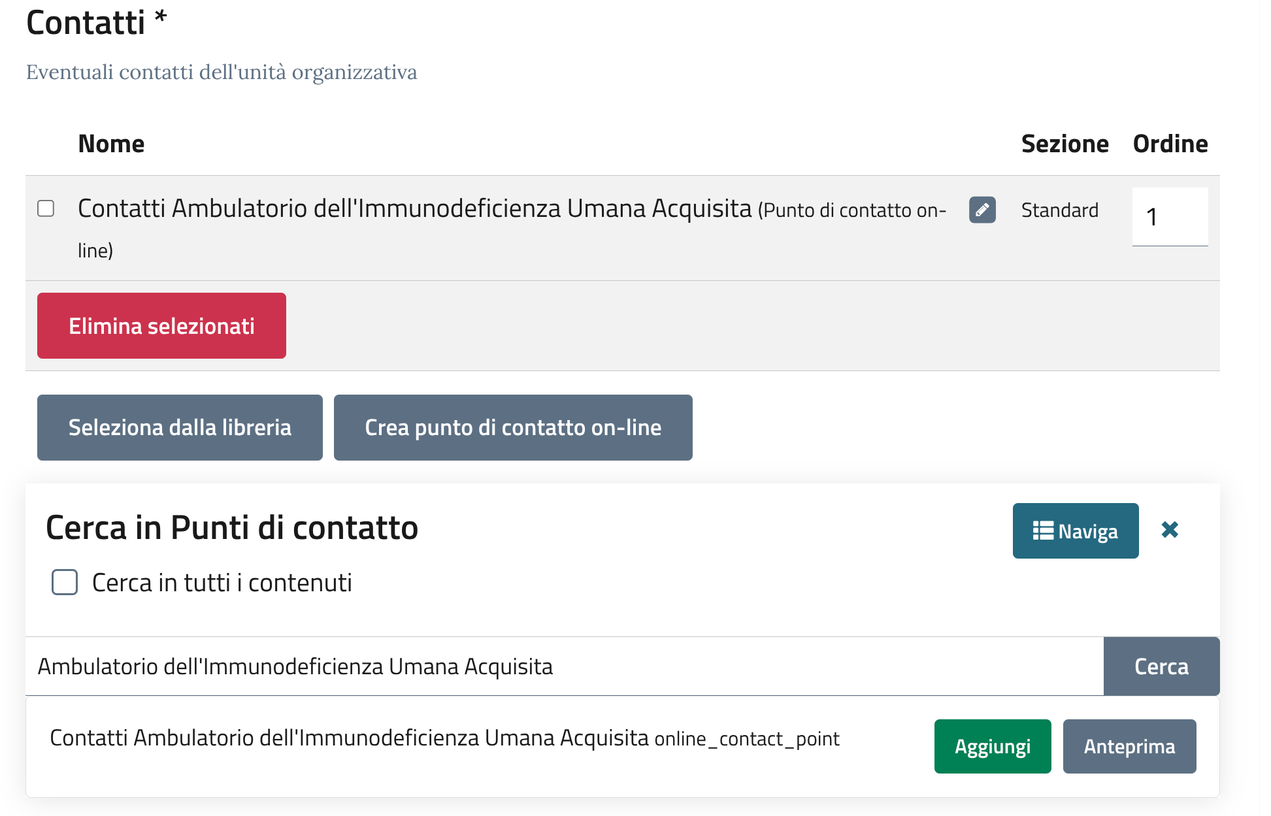1271x816 pixels.
Task: Click the Contatti Ambulatorio contact name in the table
Action: tap(414, 208)
